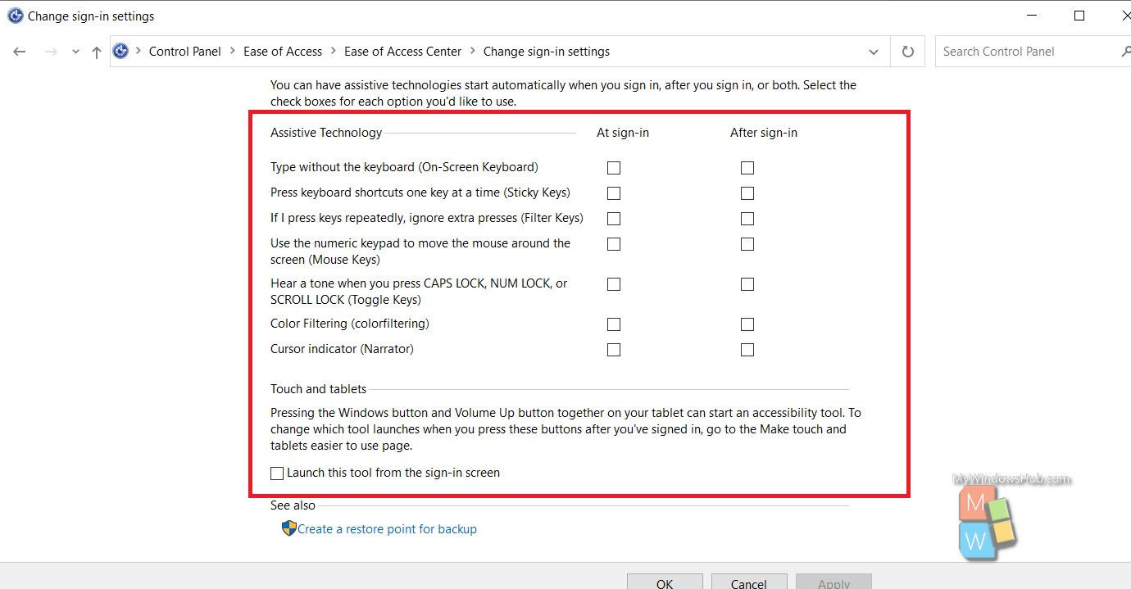The image size is (1131, 589).
Task: Enable On-Screen Keyboard after sign-in
Action: [747, 168]
